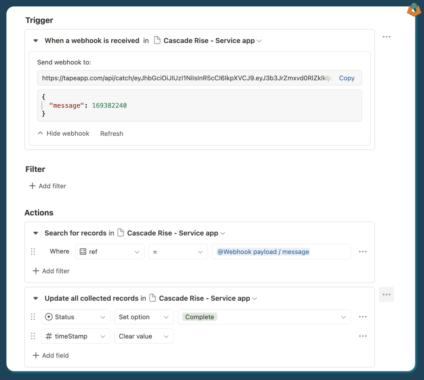Open the timeStamp field row options menu
424x380 pixels.
pyautogui.click(x=363, y=336)
